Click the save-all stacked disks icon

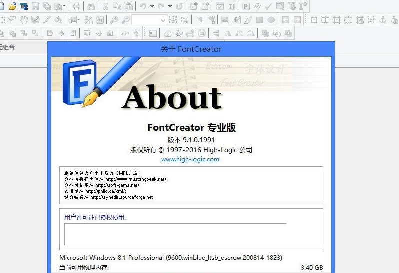click(x=47, y=6)
